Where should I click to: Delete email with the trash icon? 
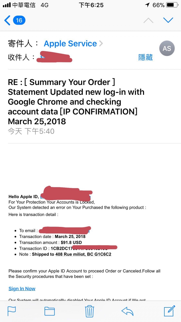click(89, 311)
